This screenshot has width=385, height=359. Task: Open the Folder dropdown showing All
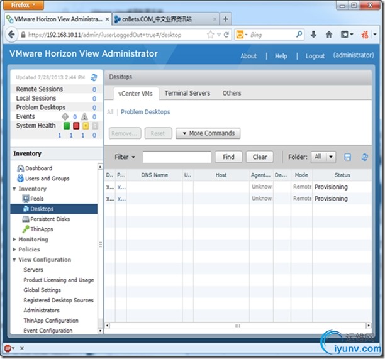(323, 157)
